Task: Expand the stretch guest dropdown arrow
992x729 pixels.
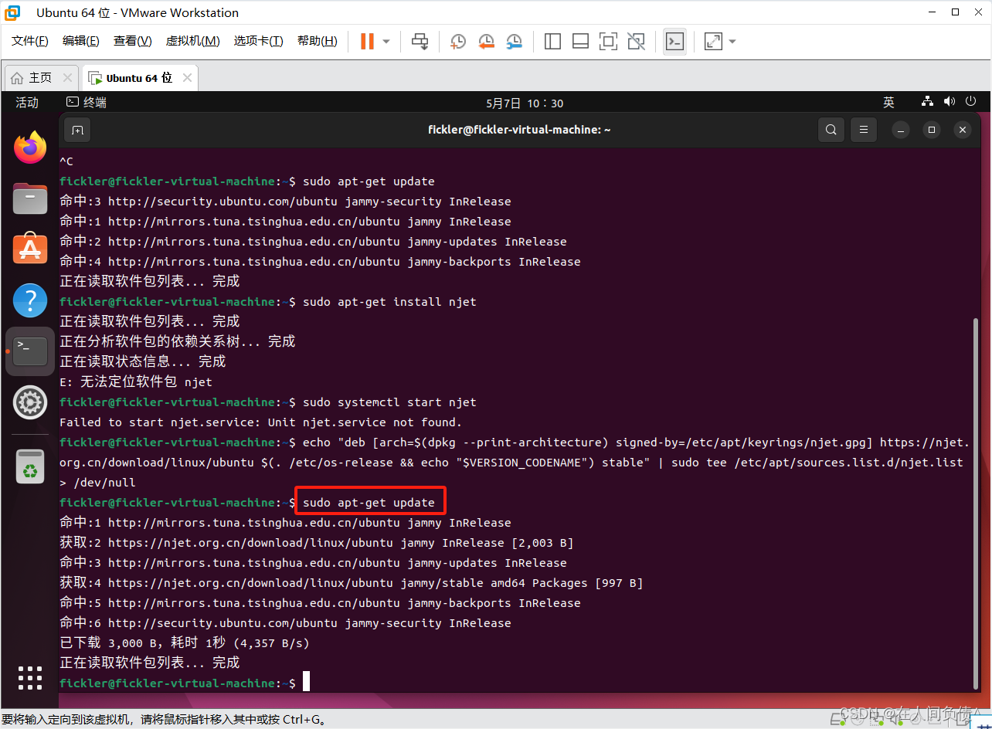Action: click(732, 41)
